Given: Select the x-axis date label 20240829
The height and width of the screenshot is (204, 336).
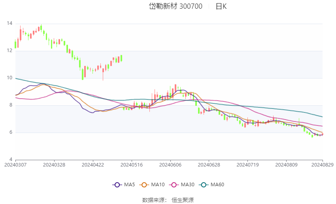Looking at the screenshot, I should (322, 165).
